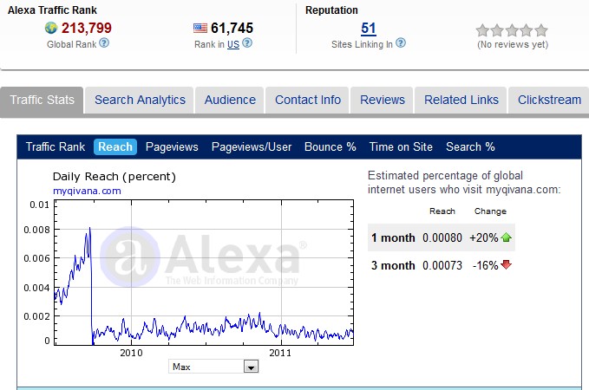
Task: Click the help icon beside Sites Linking In
Action: (401, 43)
